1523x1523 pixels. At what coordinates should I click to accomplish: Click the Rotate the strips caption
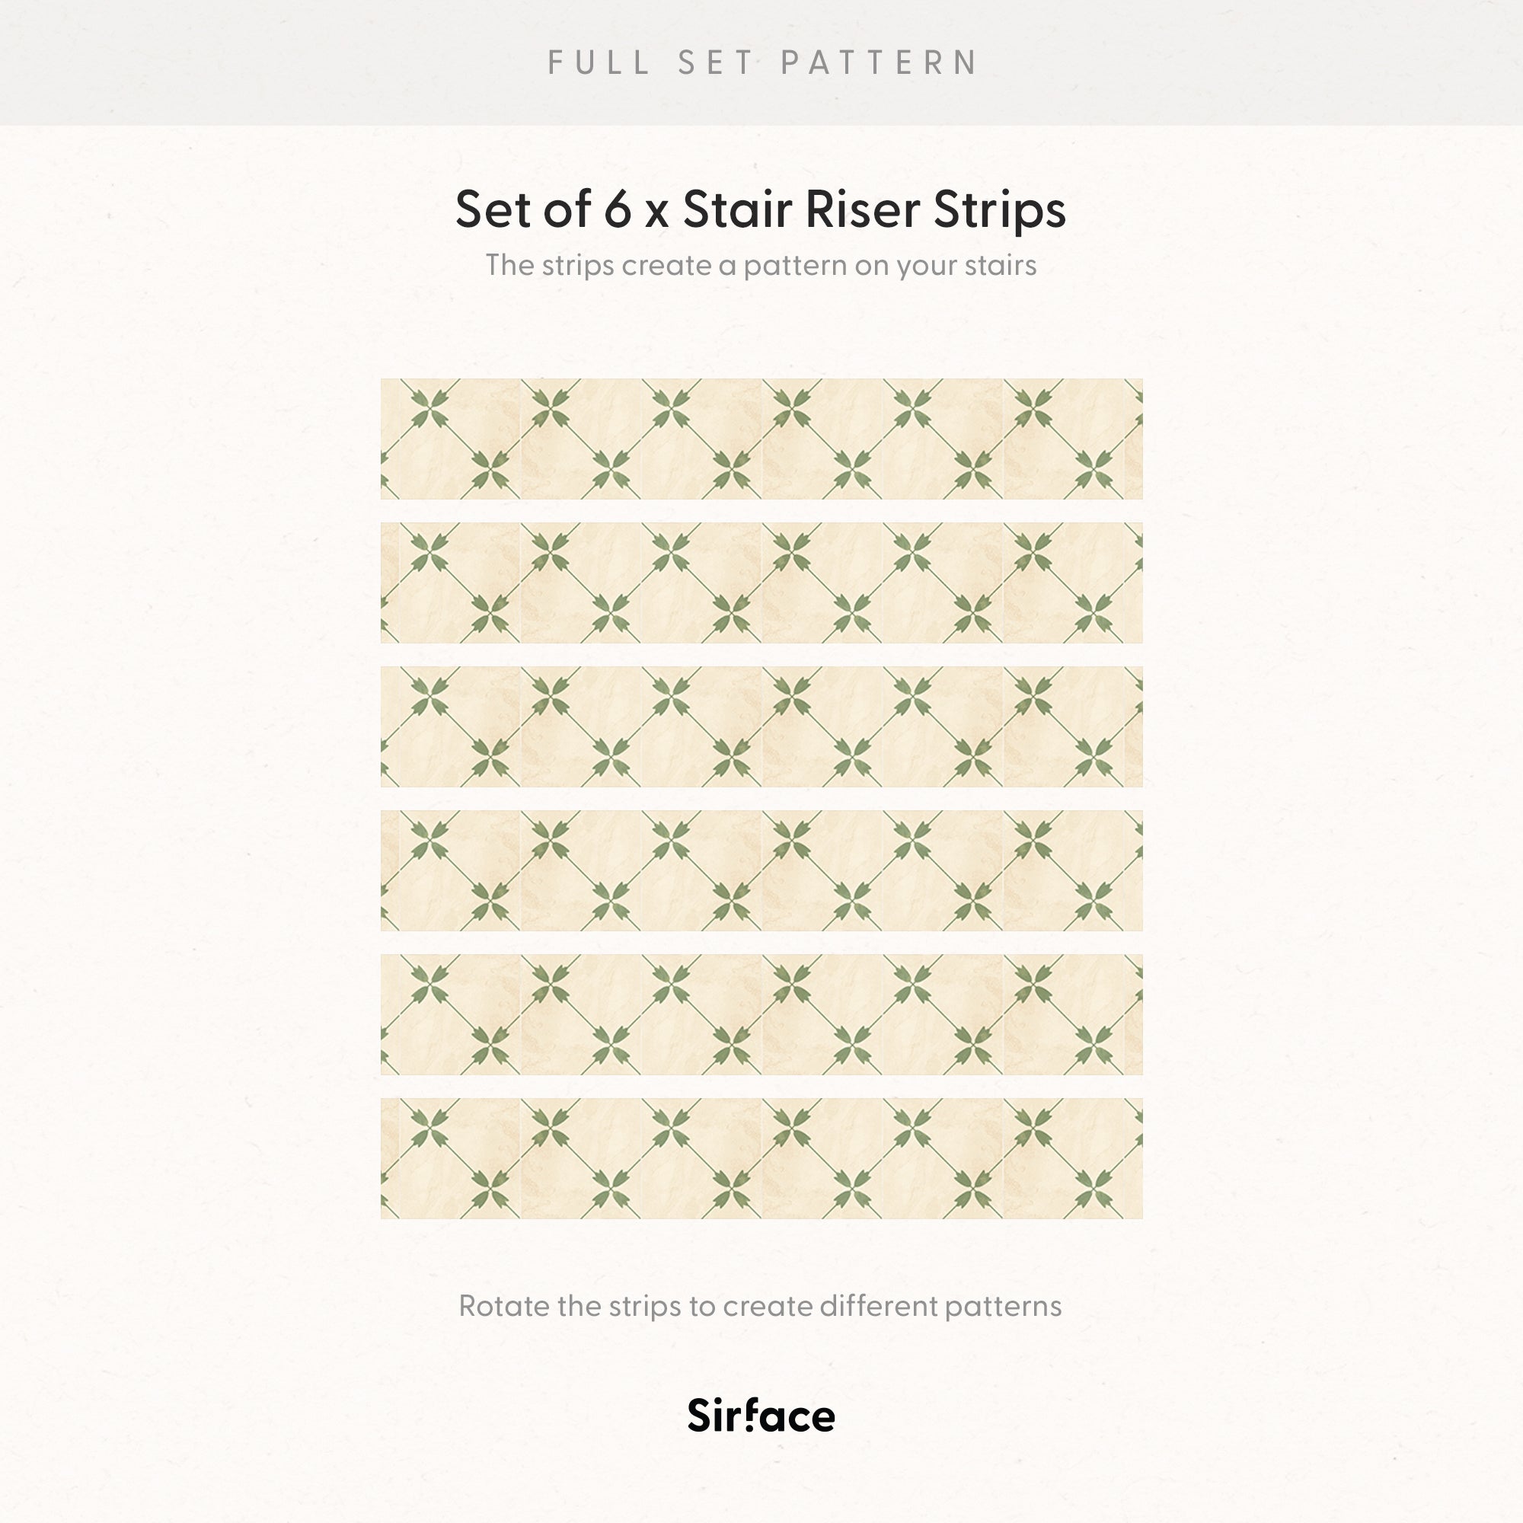pyautogui.click(x=760, y=1306)
